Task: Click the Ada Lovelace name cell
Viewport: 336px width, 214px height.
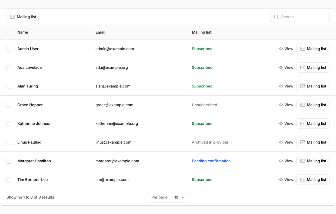Action: pyautogui.click(x=30, y=67)
